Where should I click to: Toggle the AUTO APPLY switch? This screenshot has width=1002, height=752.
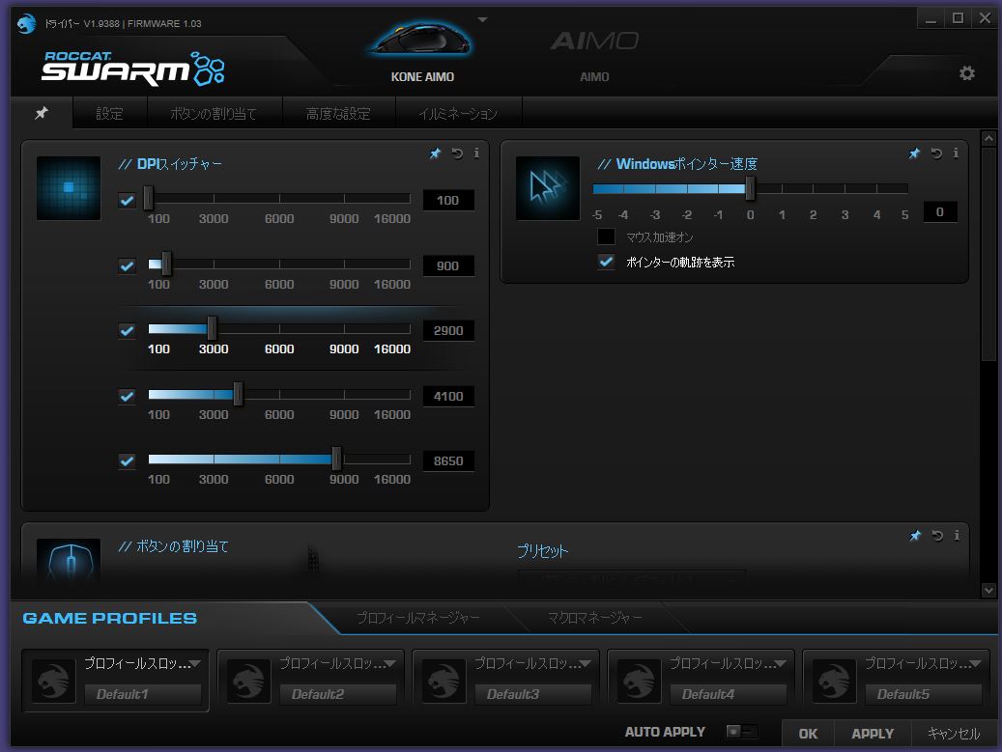click(x=742, y=731)
